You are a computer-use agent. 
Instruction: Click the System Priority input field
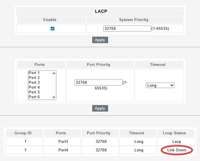pyautogui.click(x=127, y=28)
